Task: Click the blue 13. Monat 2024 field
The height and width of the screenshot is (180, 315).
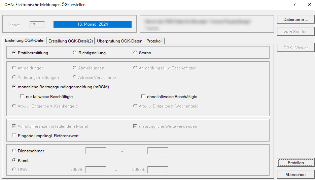Action: 93,24
